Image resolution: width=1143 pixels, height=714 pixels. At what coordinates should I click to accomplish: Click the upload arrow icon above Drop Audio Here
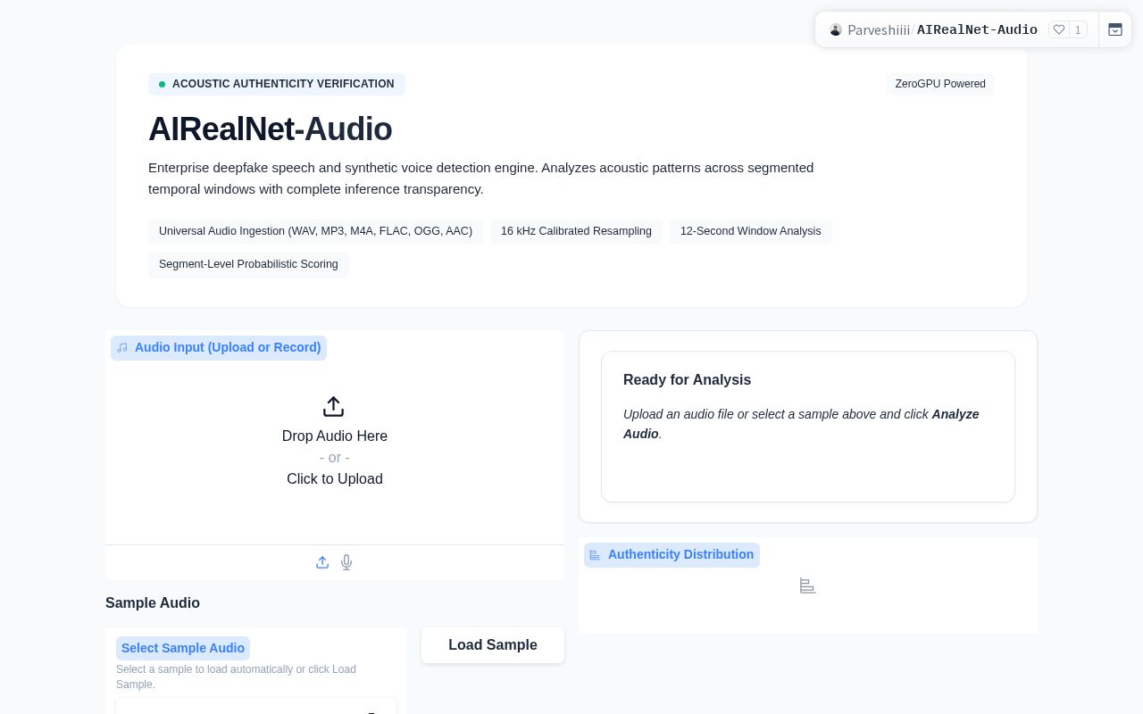tap(333, 407)
